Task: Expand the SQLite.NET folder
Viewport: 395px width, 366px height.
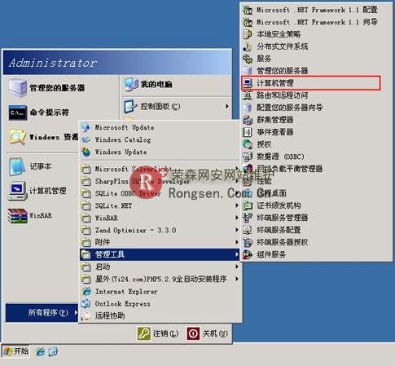Action: pyautogui.click(x=160, y=205)
